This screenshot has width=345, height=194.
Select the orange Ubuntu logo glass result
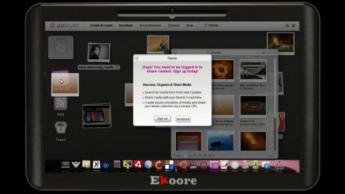[x=223, y=70]
